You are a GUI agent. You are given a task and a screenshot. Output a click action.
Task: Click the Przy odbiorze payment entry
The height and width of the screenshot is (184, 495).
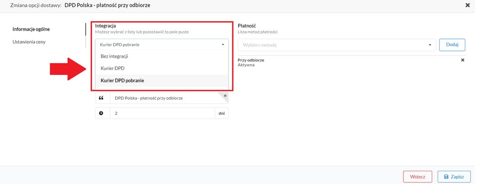tap(251, 60)
